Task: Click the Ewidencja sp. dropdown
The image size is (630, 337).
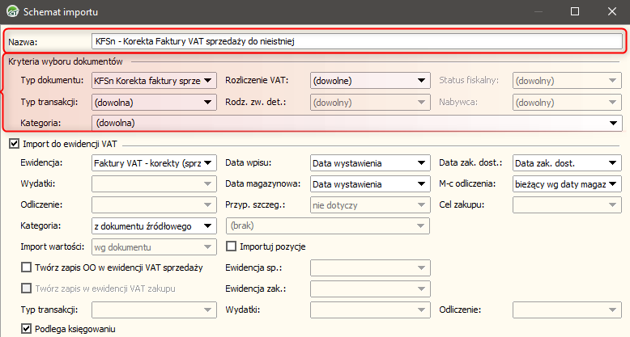Action: point(370,267)
